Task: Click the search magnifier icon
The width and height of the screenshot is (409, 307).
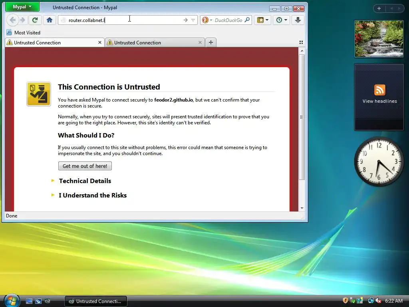Action: 247,20
